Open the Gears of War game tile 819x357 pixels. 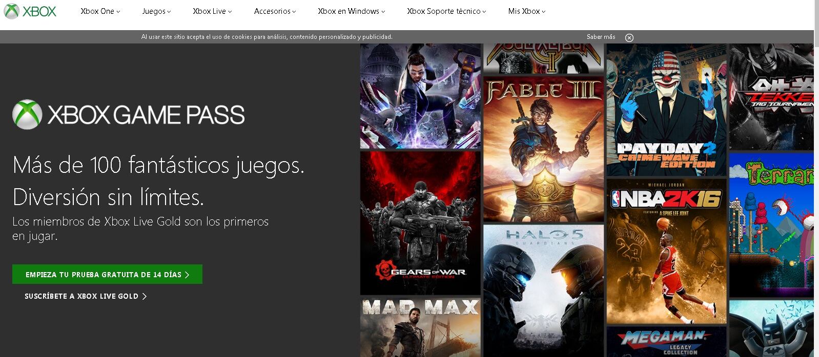point(420,222)
